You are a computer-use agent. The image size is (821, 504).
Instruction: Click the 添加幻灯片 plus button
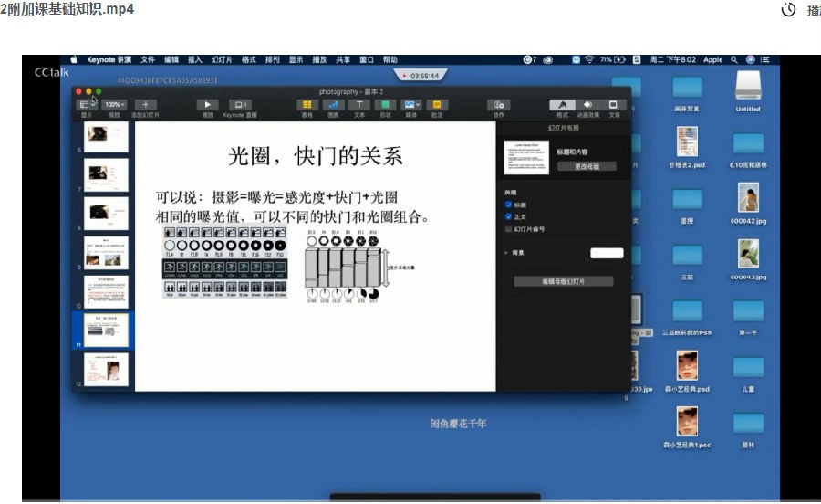[146, 105]
